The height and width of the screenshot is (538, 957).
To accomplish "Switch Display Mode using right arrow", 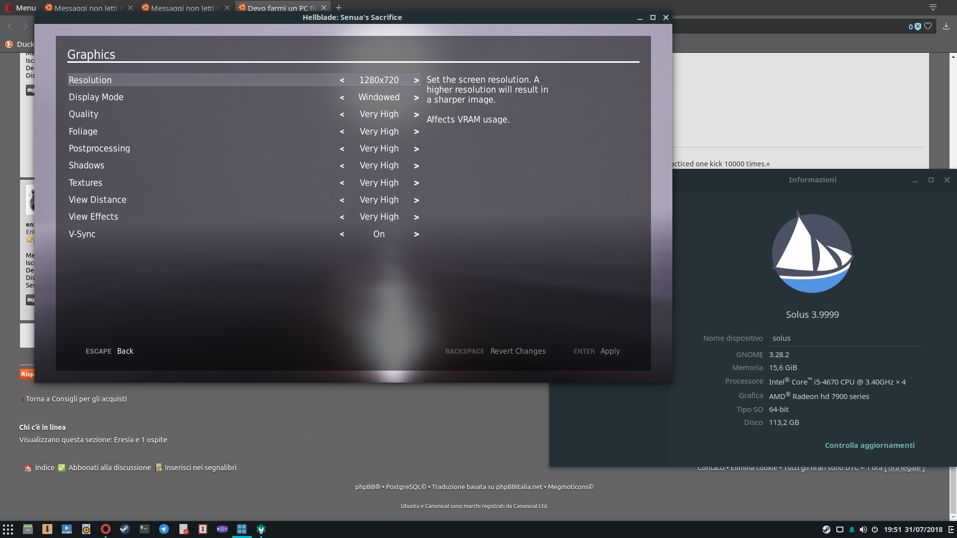I will pyautogui.click(x=416, y=98).
